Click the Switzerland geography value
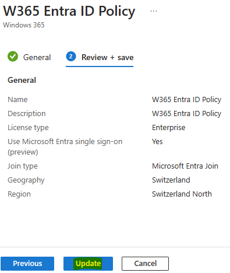The image size is (230, 273). (x=171, y=180)
